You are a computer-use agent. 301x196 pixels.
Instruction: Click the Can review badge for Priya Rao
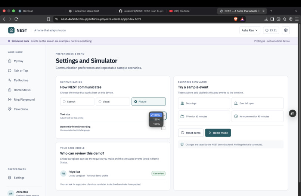158,174
